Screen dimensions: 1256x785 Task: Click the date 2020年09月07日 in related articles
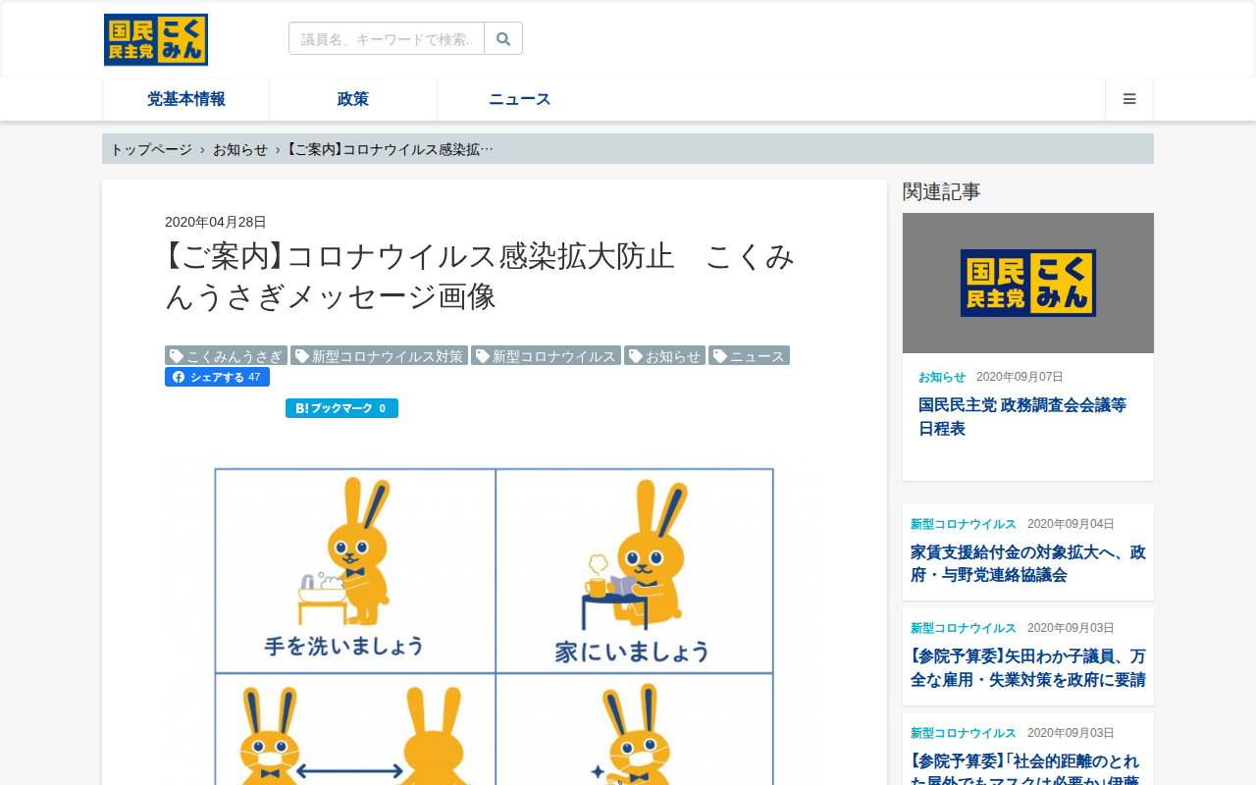1020,377
